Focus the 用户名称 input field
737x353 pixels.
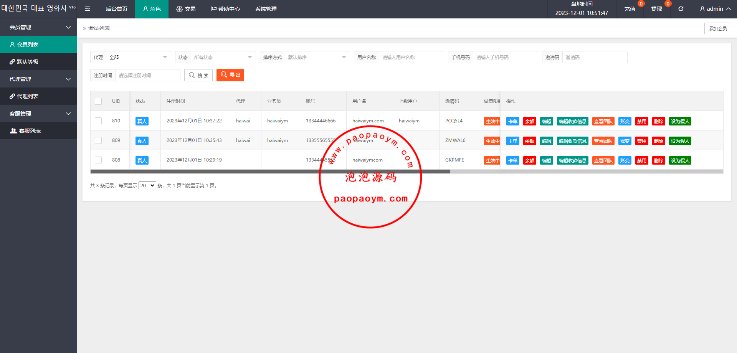click(411, 57)
